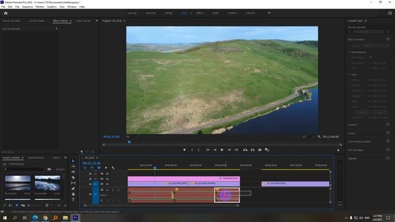
Task: Hide track V2 using eye icon
Action: click(107, 179)
